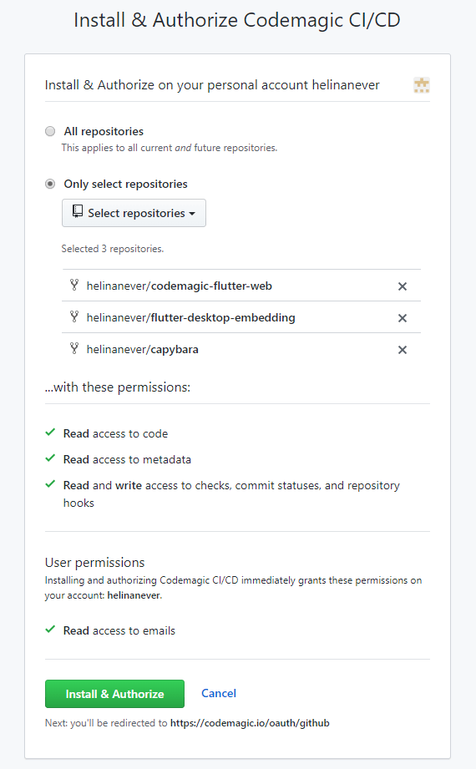Click fork icon beside flutter-desktop-embedding
476x769 pixels.
[74, 316]
